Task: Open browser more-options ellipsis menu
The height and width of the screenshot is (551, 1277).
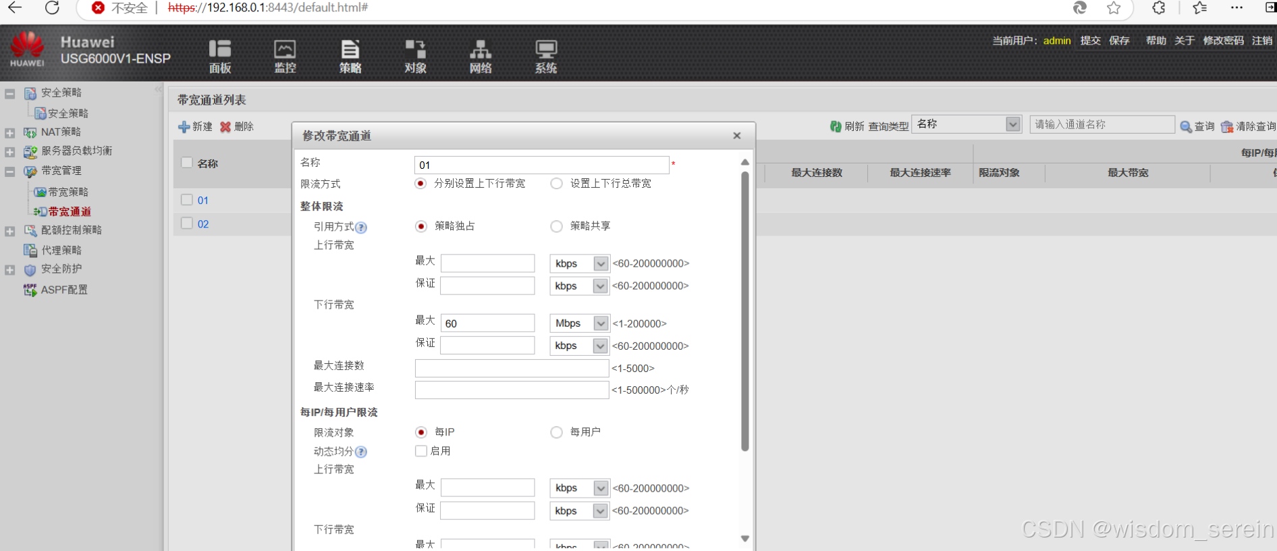Action: [1237, 7]
